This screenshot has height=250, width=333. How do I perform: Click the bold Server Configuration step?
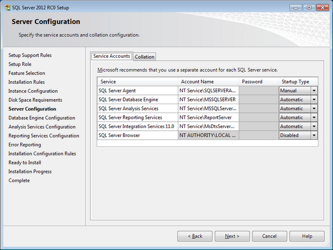tap(32, 109)
